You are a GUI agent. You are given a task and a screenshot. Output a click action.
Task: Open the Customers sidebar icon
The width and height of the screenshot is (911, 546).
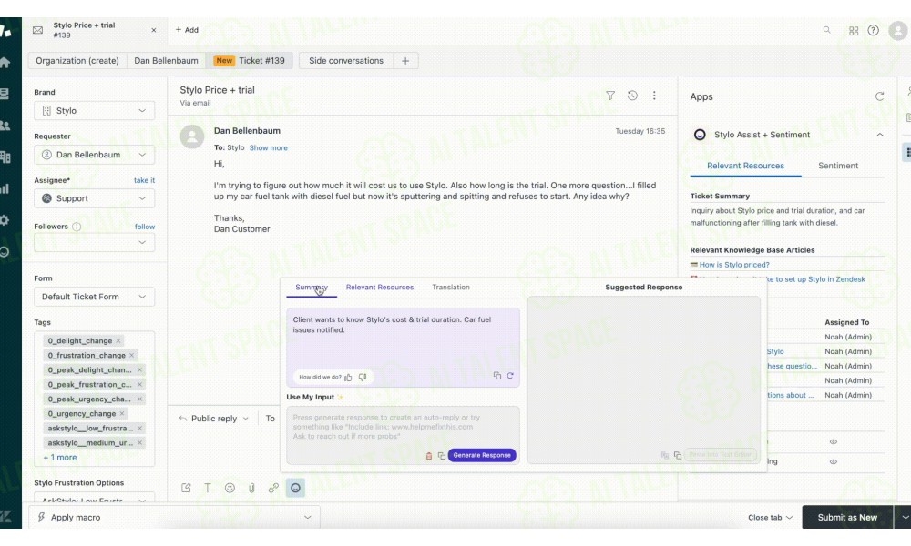(x=5, y=126)
